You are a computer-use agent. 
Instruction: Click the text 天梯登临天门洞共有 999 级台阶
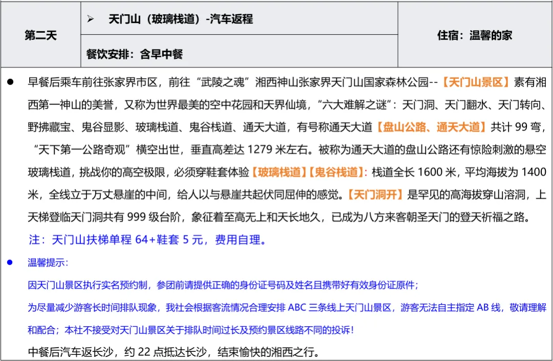pos(104,217)
